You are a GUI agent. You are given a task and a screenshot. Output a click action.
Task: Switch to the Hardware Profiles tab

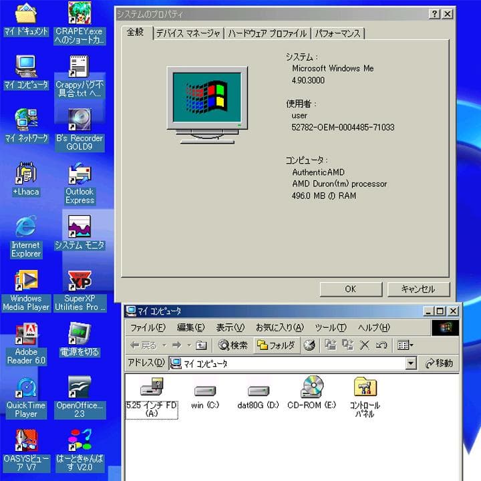click(267, 33)
